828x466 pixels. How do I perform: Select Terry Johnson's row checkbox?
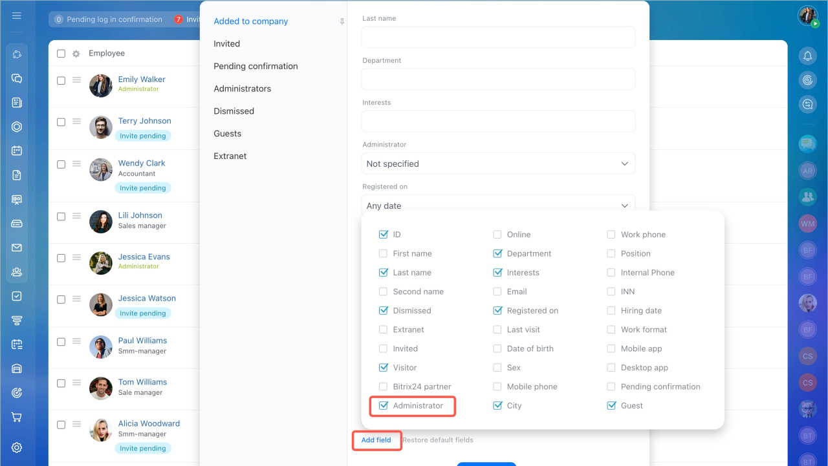pyautogui.click(x=61, y=122)
